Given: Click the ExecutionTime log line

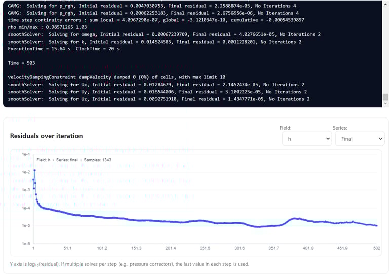Looking at the screenshot, I should click(60, 49).
